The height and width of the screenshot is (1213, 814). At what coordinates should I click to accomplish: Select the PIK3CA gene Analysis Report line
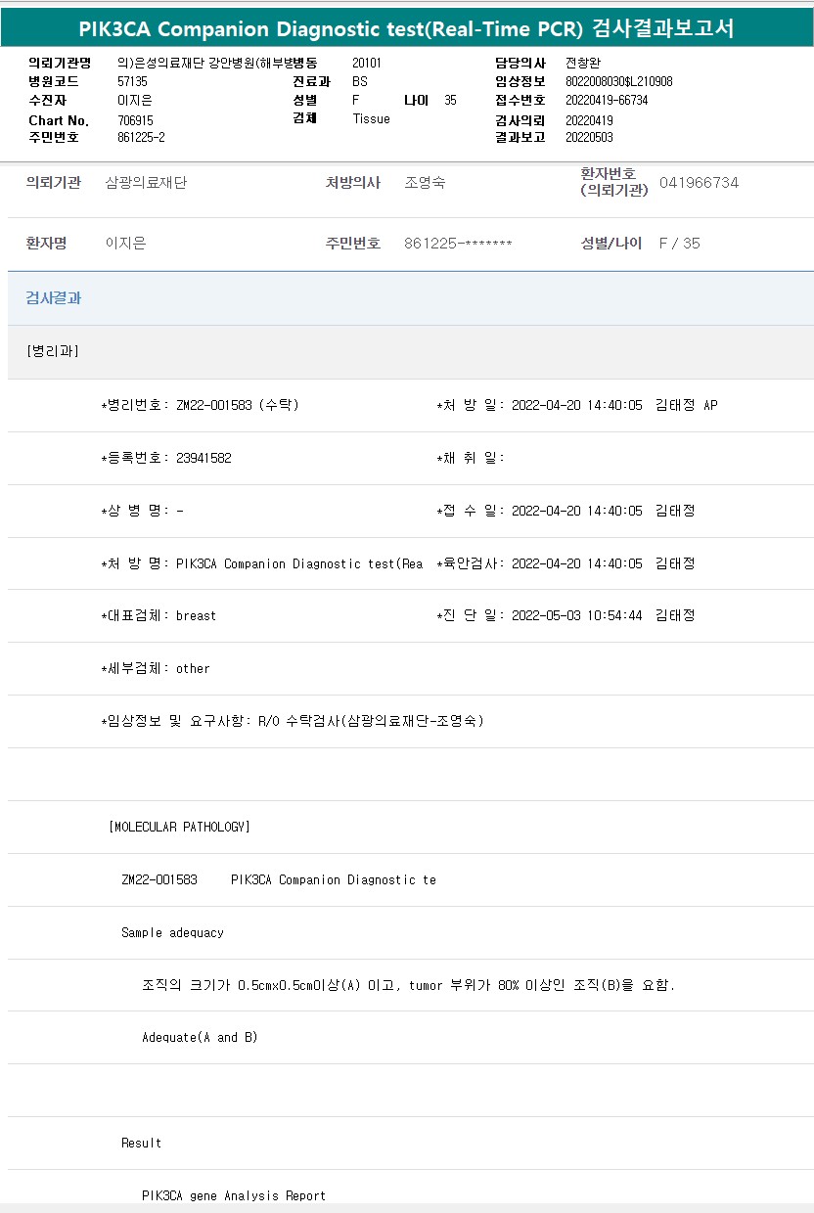pos(234,1195)
